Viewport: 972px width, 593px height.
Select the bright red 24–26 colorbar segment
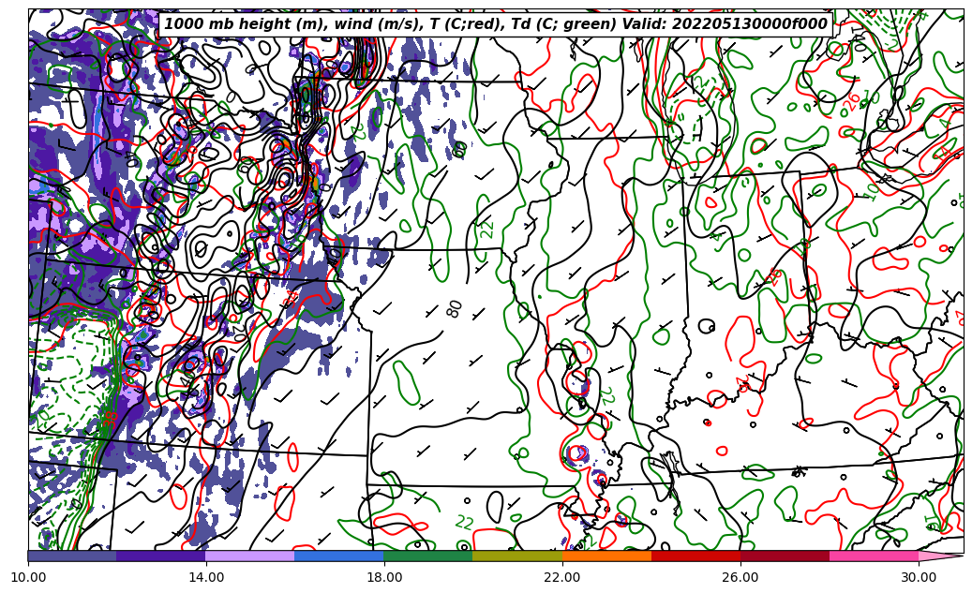[x=695, y=556]
